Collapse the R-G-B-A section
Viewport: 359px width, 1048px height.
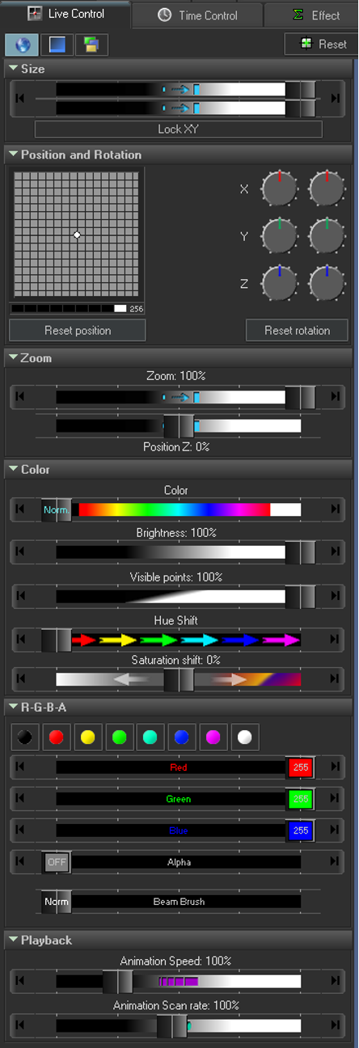click(x=12, y=708)
